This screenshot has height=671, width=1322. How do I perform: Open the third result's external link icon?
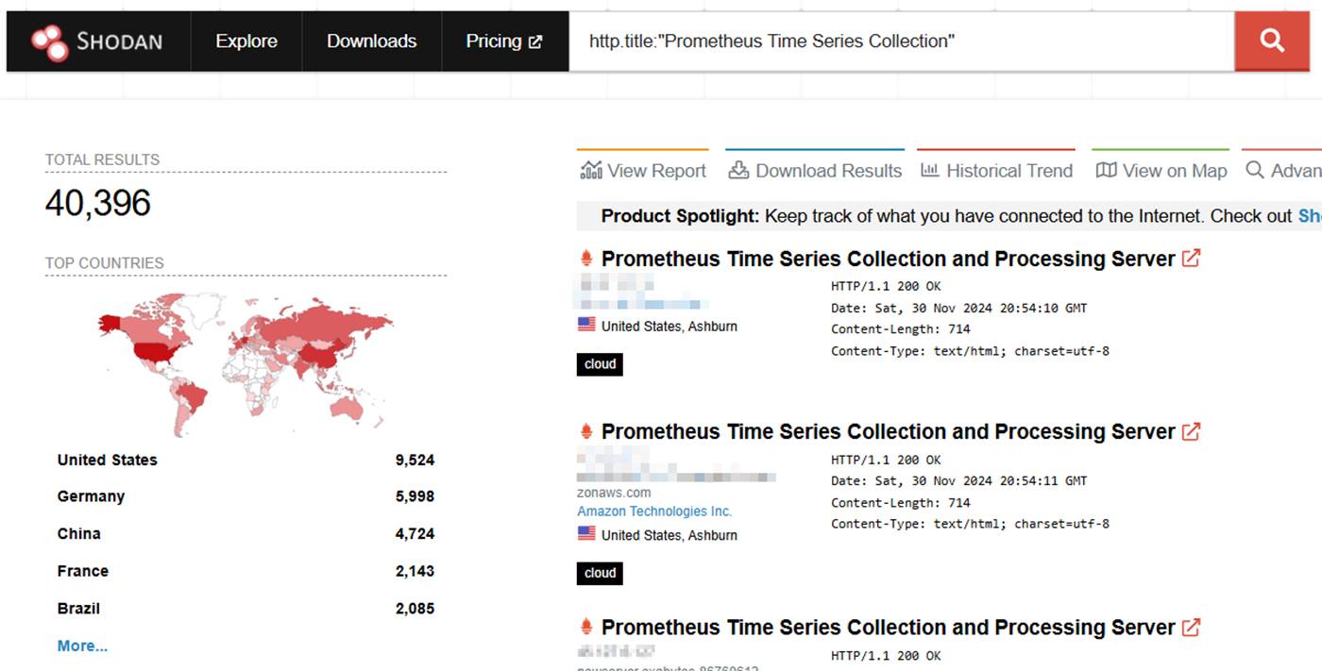point(1191,627)
